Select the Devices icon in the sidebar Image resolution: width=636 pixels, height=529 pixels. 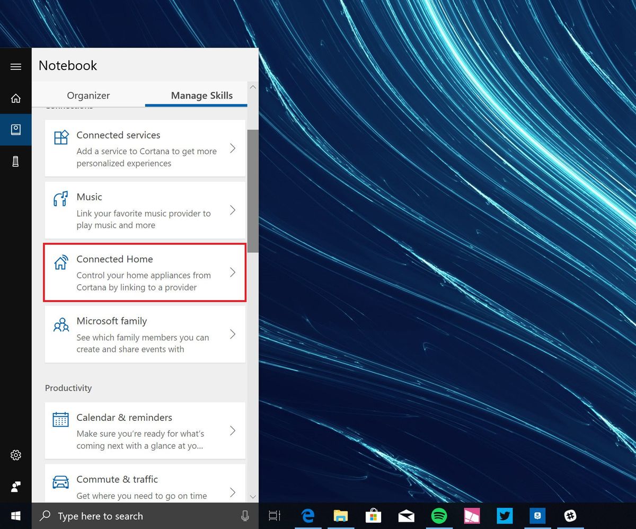click(15, 161)
